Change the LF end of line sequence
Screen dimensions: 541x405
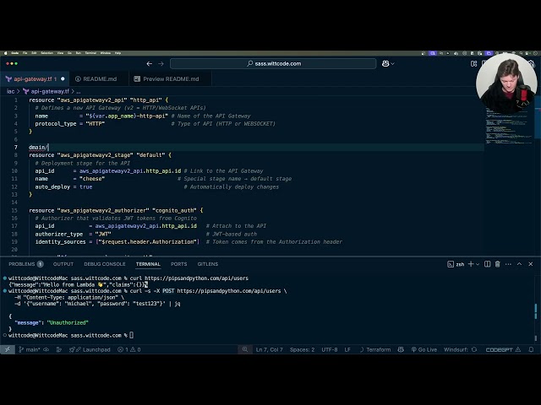pos(347,349)
